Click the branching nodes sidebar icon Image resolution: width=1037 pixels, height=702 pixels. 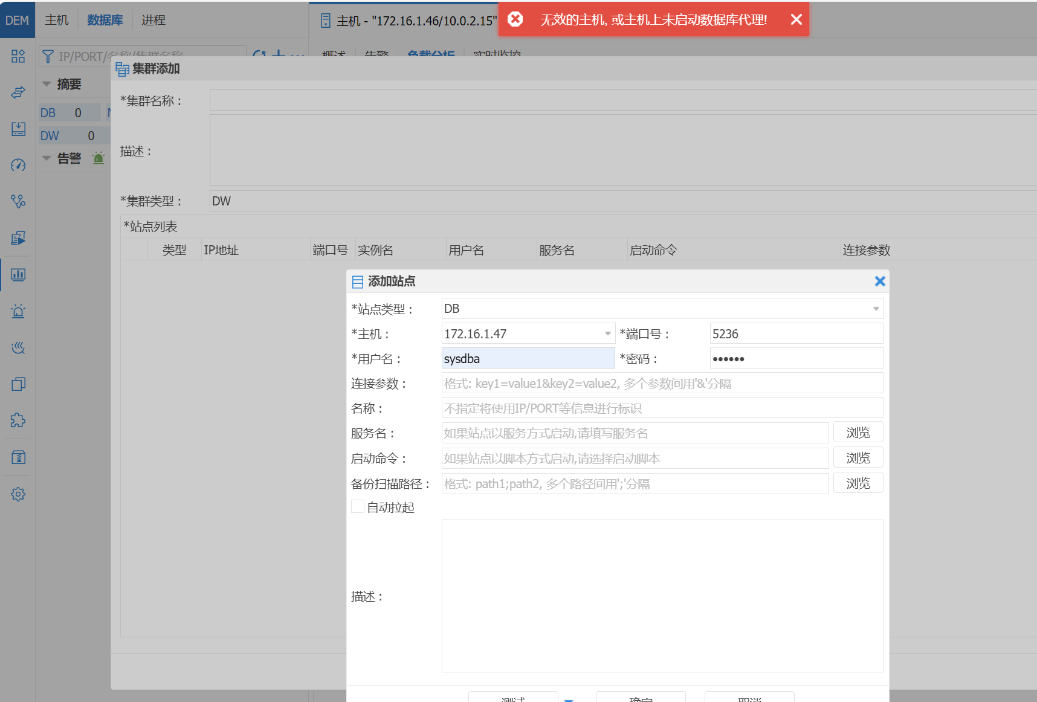(18, 201)
